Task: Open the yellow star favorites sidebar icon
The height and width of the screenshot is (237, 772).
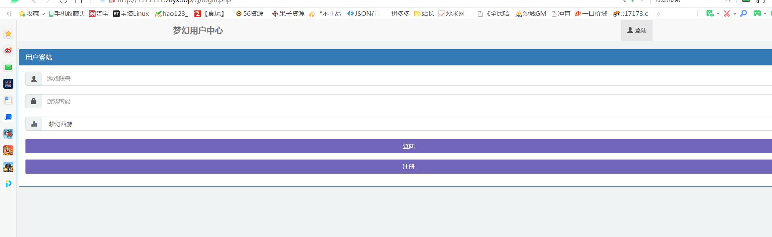Action: 8,34
